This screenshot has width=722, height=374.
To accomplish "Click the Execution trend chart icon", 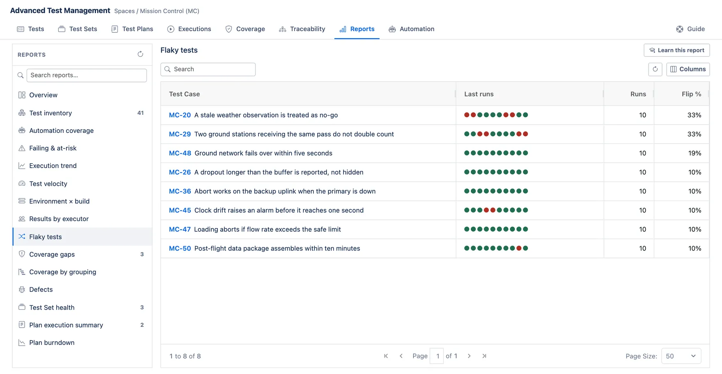I will coord(22,166).
